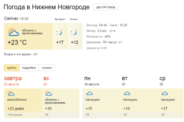Open the вт 25 day forecast
Viewport: 184px width, 122px height.
(125, 81)
